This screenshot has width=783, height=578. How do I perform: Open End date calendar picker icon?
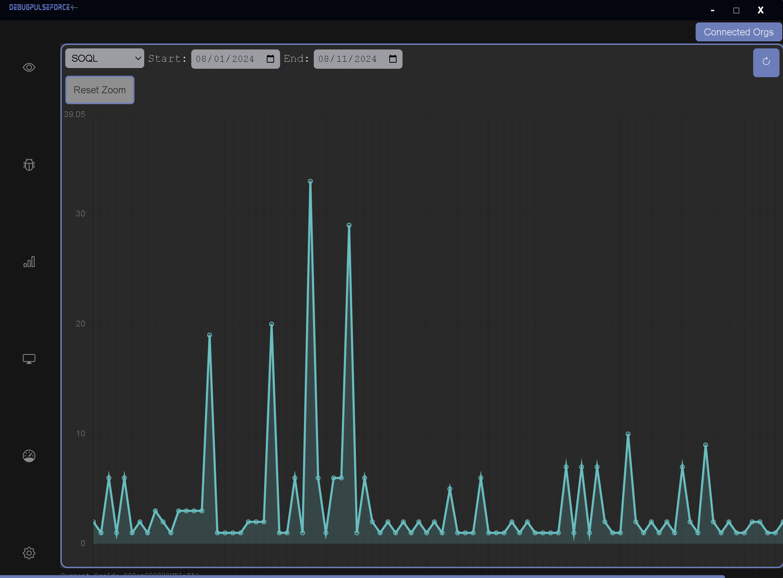393,59
